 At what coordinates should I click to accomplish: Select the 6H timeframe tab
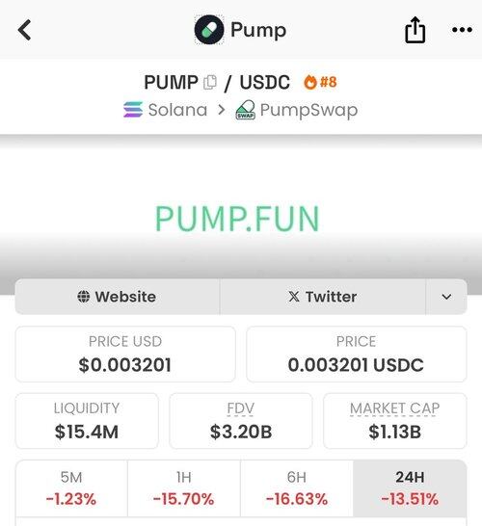(297, 488)
